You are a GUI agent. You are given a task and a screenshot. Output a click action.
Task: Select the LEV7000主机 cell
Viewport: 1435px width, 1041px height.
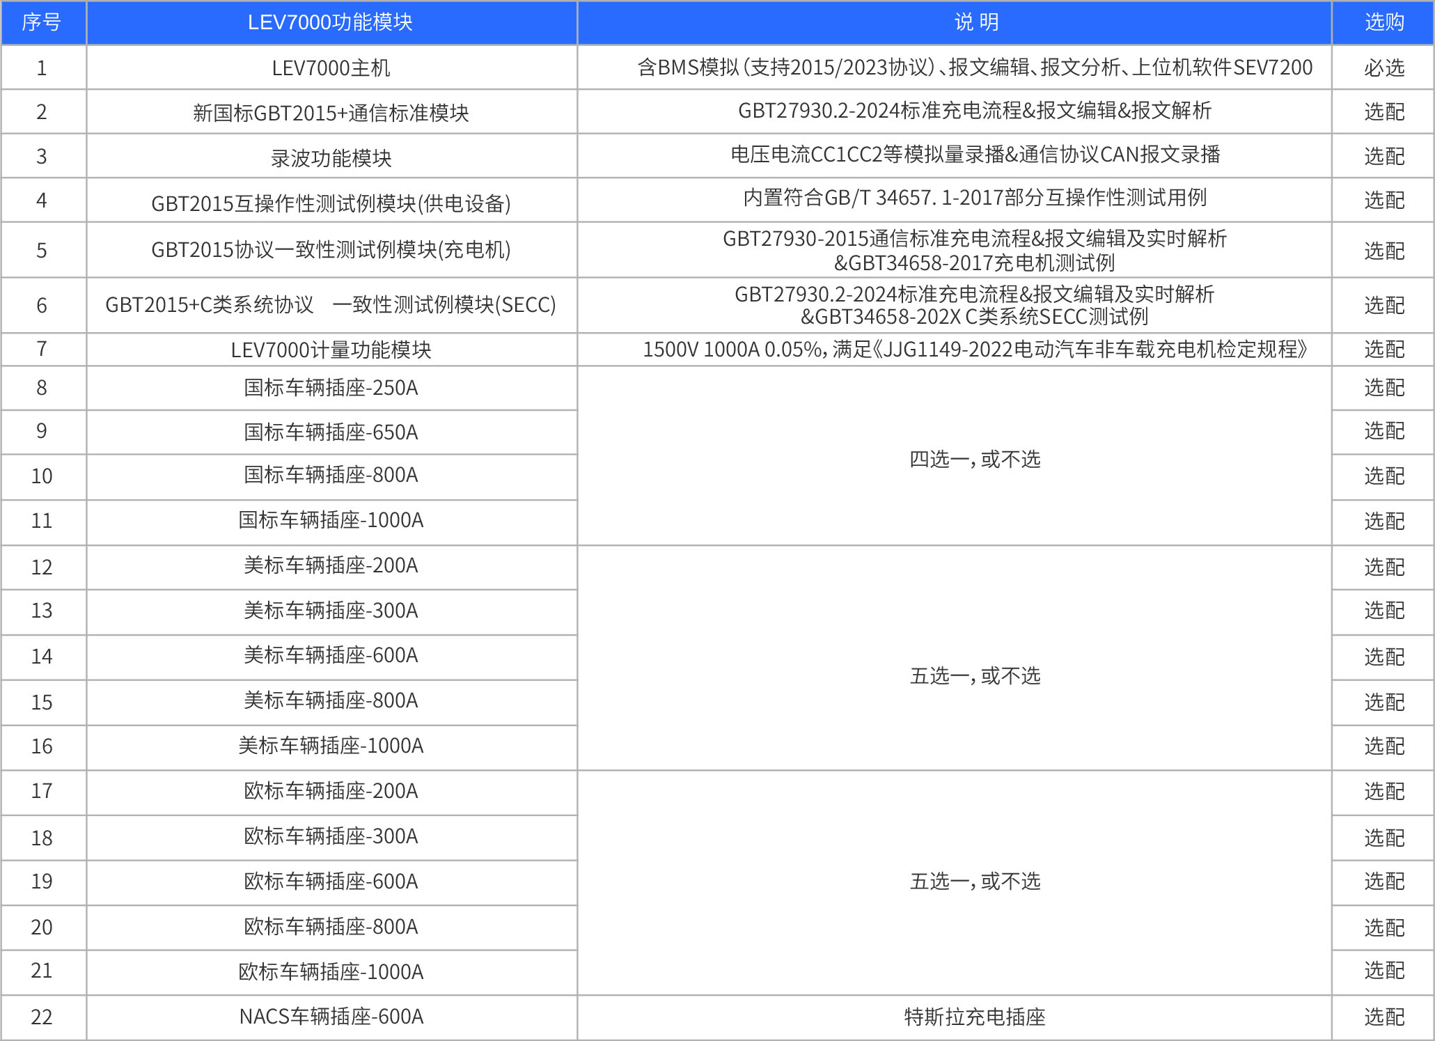(x=331, y=68)
